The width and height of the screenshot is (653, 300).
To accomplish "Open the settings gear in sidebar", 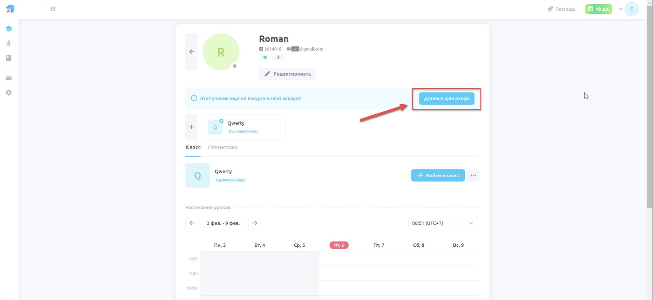I will (9, 93).
